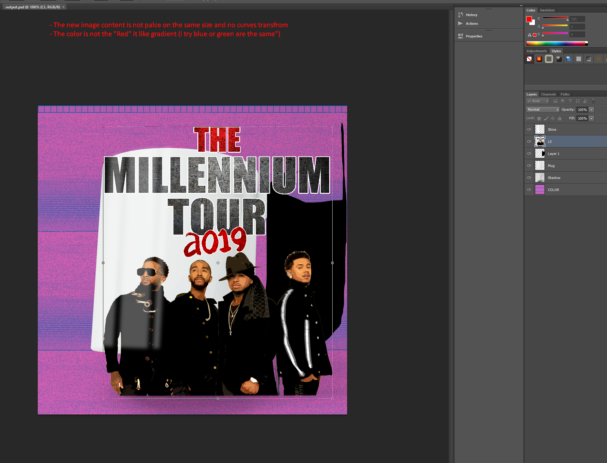Screen dimensions: 607x463
Task: Select the Color panel tab
Action: click(x=531, y=10)
